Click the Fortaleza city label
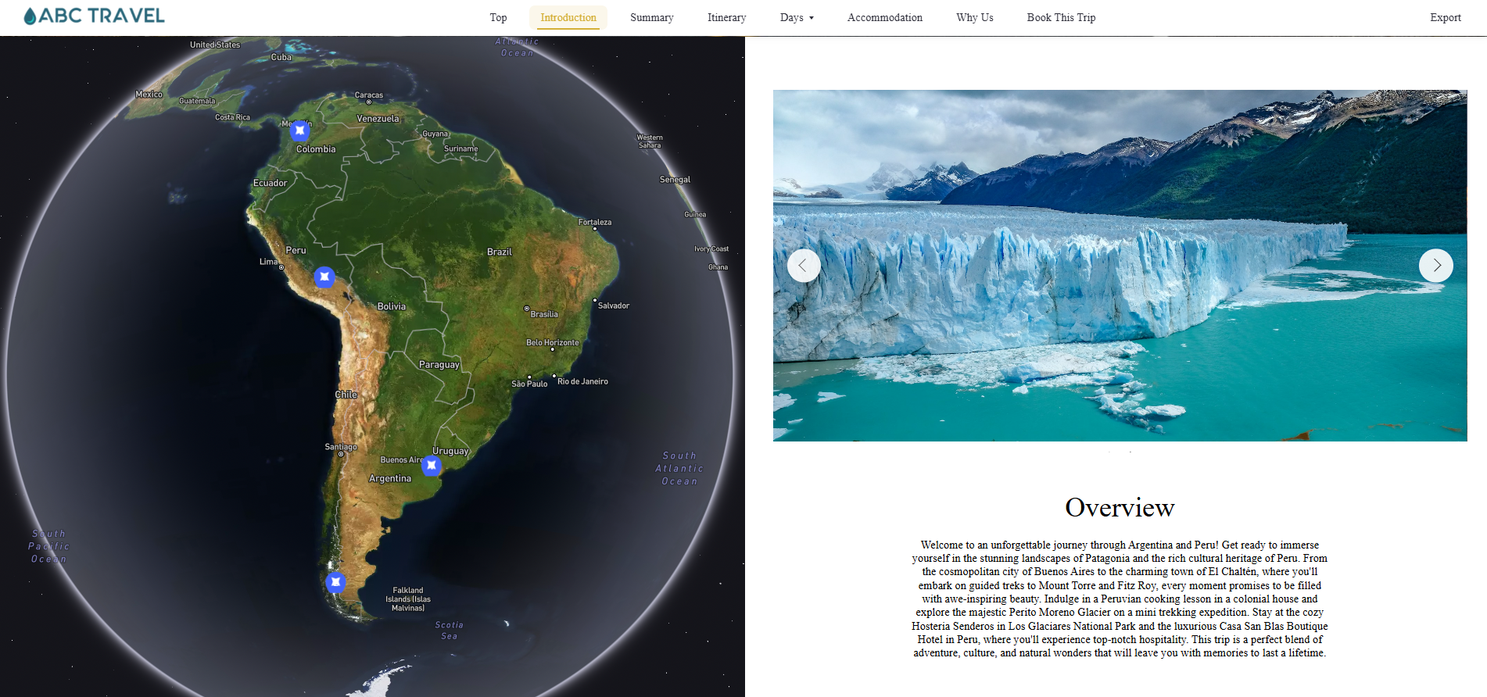Image resolution: width=1487 pixels, height=697 pixels. (595, 222)
